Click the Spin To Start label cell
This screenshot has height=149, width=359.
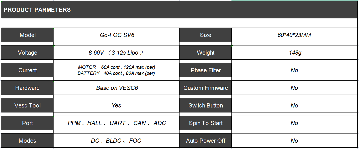click(x=205, y=123)
